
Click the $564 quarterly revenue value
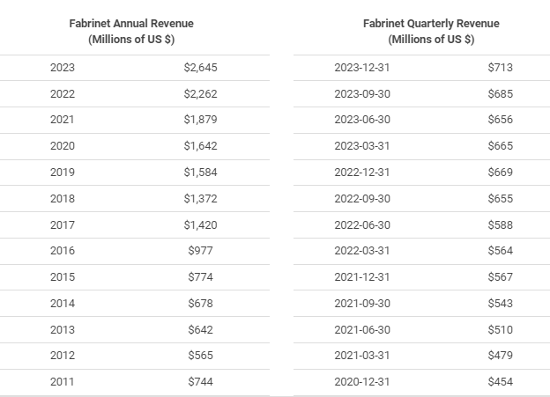(x=501, y=251)
